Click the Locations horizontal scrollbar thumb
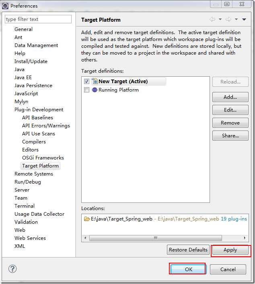Screen dimensions: 255x284 [x=156, y=238]
